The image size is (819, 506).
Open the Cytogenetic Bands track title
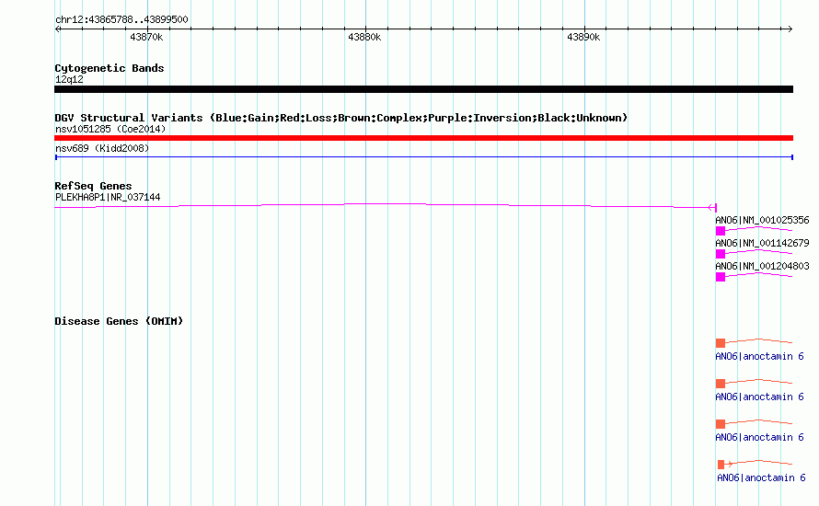click(x=110, y=68)
